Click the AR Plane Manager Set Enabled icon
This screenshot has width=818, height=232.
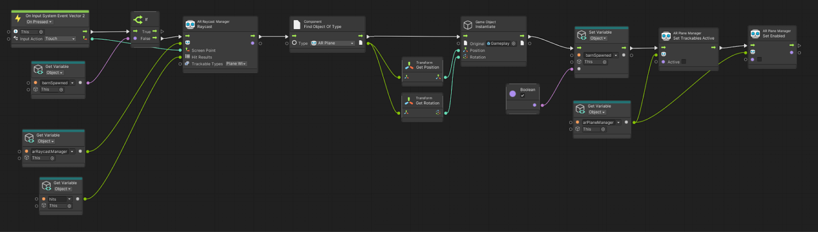[755, 34]
